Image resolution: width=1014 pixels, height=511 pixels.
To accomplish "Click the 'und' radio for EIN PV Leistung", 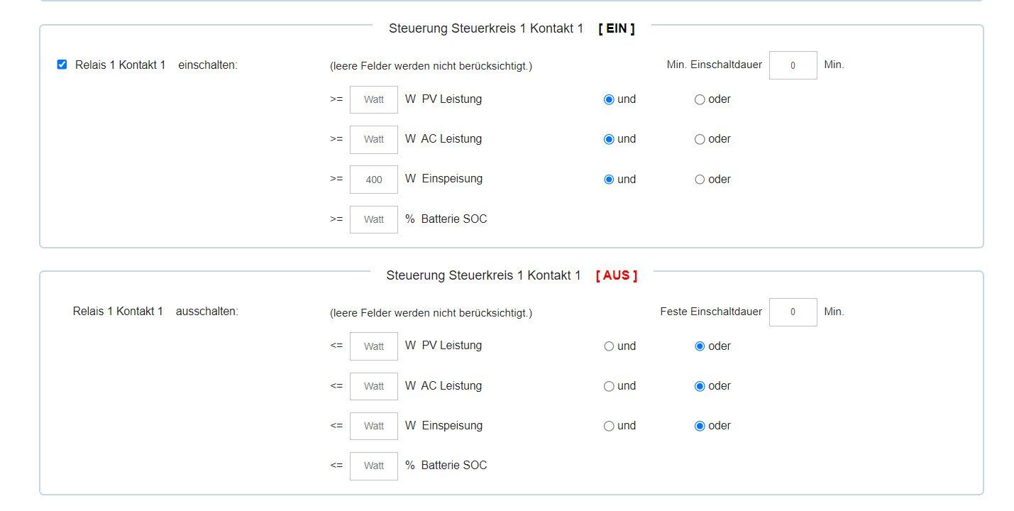I will point(609,100).
